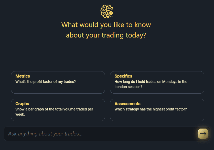Image resolution: width=214 pixels, height=150 pixels.
Task: Click the AI brain logo icon
Action: pos(106,11)
